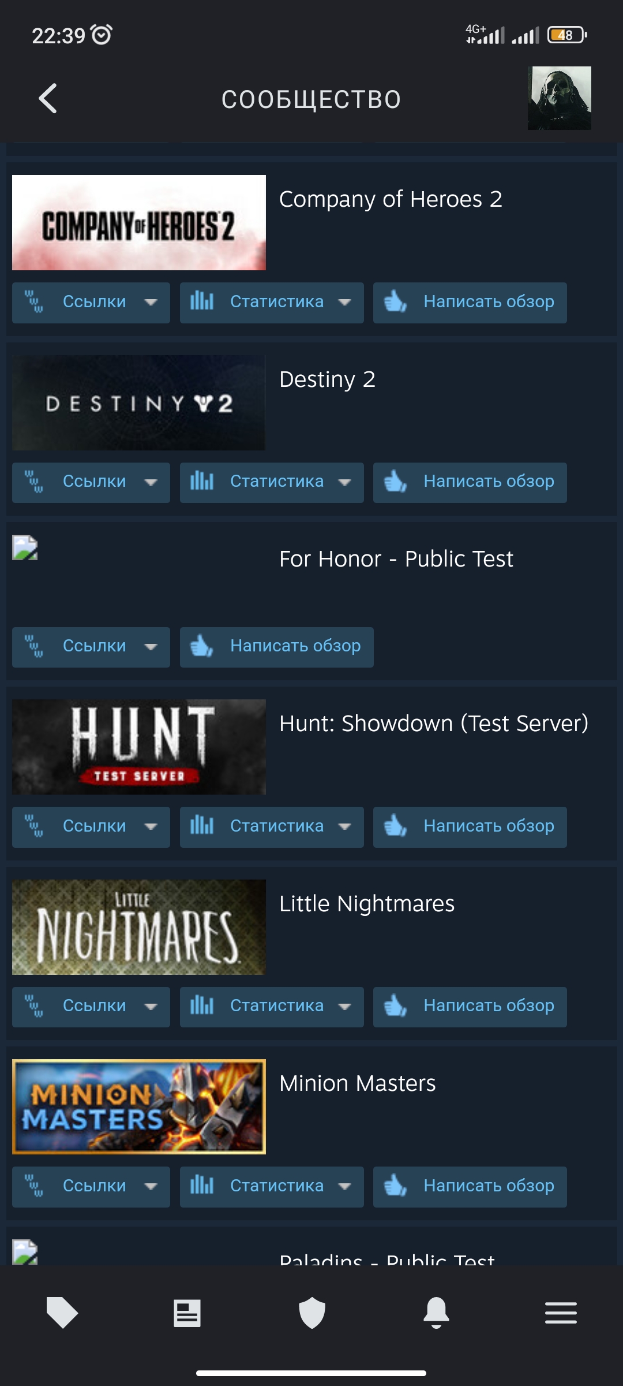Click Написать обзор for Minion Masters
This screenshot has height=1386, width=623.
(x=470, y=1187)
